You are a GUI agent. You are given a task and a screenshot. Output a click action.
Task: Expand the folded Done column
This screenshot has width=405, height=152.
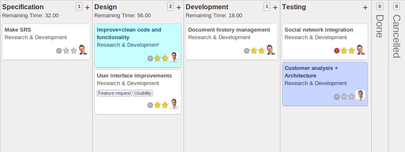point(380,26)
